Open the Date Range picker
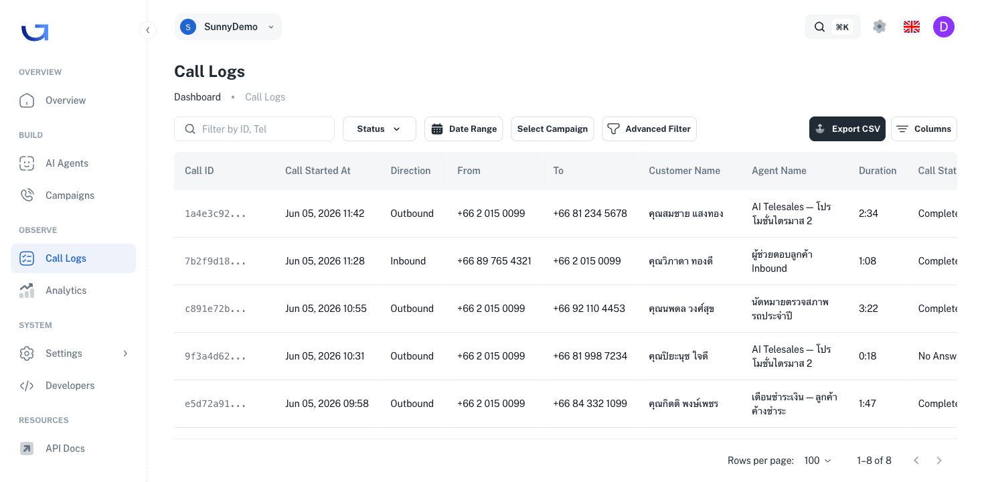This screenshot has height=482, width=984. pos(464,129)
